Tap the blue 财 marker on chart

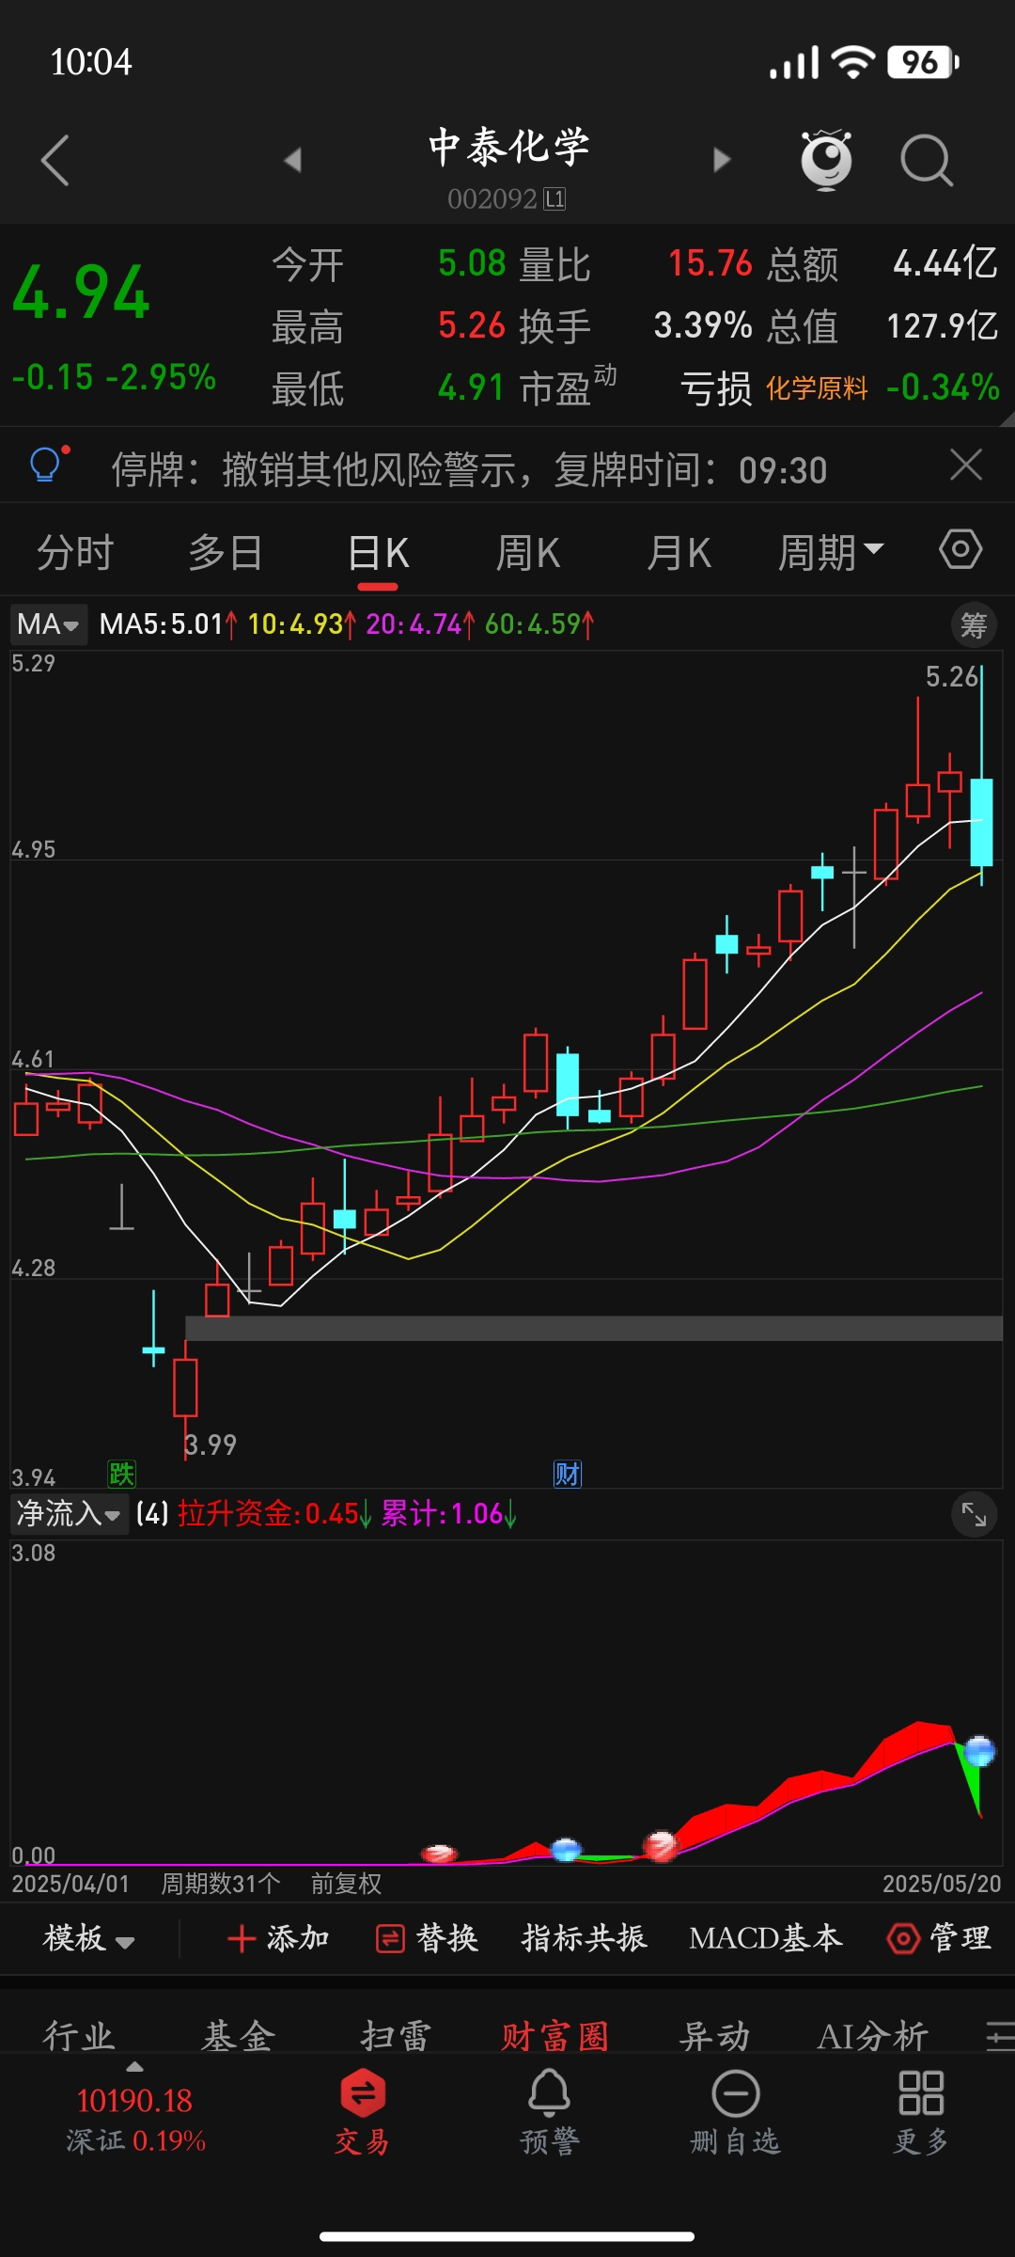(568, 1473)
